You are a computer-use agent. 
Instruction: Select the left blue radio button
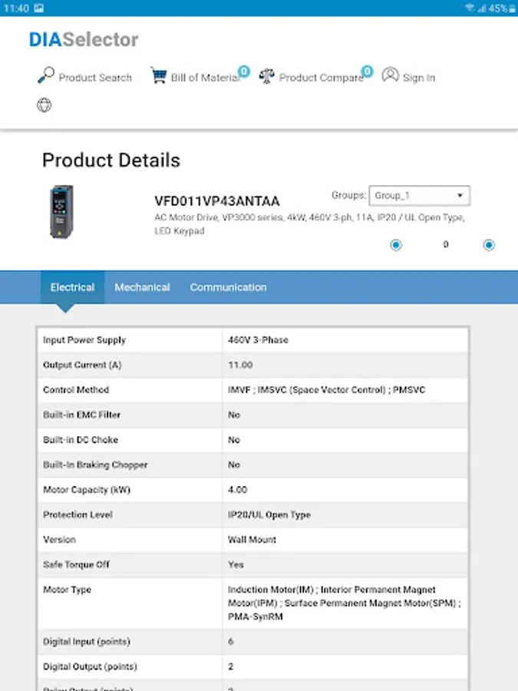click(x=394, y=244)
